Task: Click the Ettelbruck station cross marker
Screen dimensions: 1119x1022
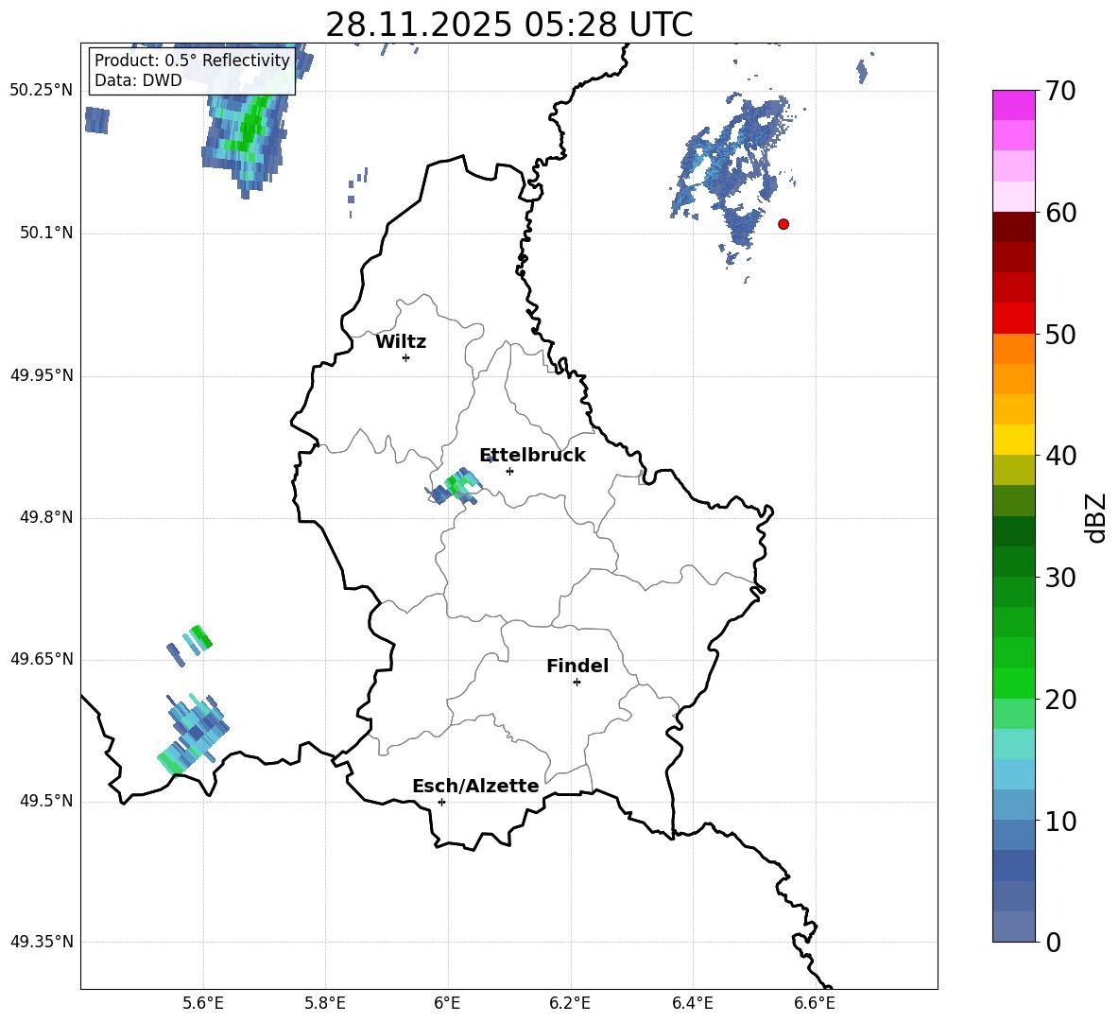Action: [x=509, y=471]
